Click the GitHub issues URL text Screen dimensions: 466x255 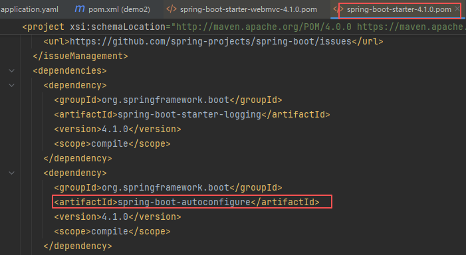click(211, 41)
